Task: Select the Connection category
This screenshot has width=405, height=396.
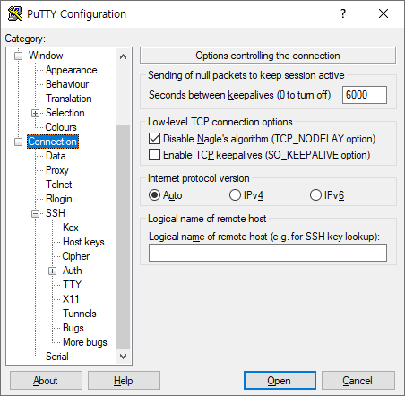Action: click(53, 142)
